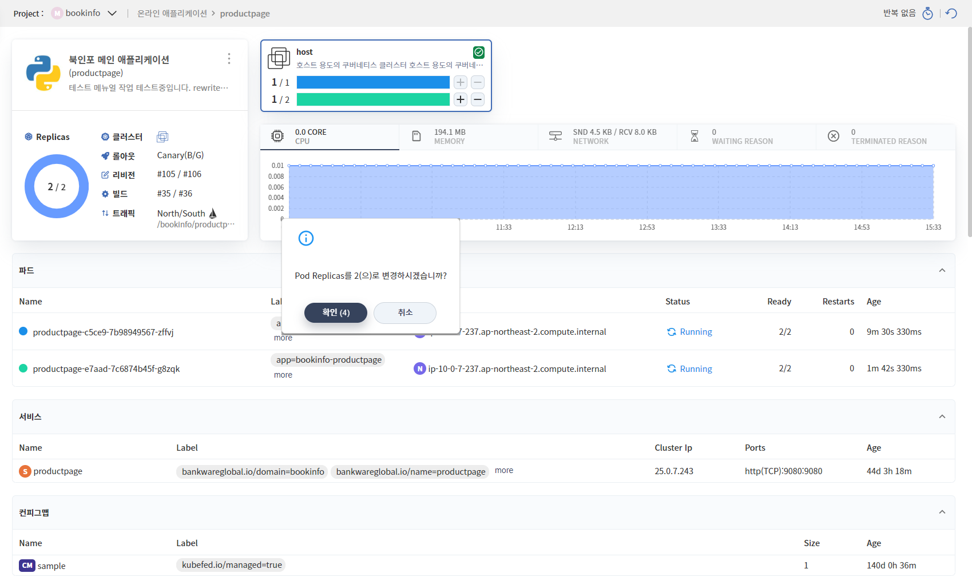Open the bookinfo project dropdown
This screenshot has width=972, height=585.
[x=85, y=13]
